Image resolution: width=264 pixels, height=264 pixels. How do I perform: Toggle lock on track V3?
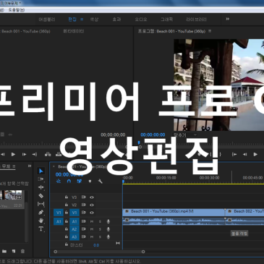point(67,197)
